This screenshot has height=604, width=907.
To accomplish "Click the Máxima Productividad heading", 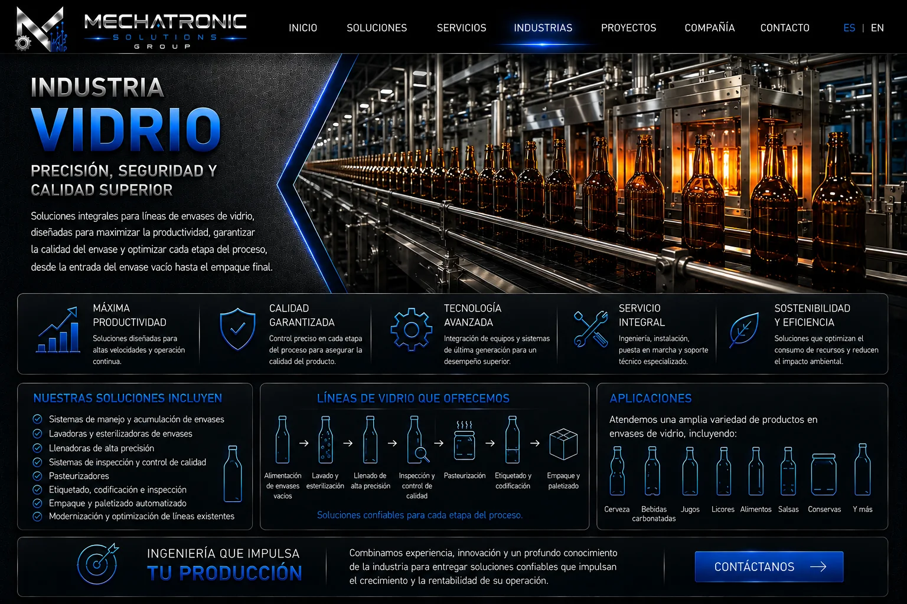I will (129, 316).
